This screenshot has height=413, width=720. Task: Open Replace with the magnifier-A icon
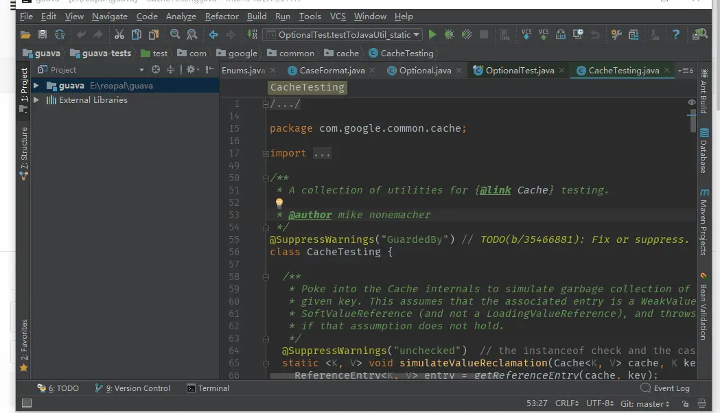[x=192, y=34]
